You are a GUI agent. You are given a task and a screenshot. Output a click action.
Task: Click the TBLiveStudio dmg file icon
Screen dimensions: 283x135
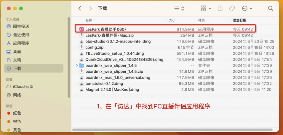pyautogui.click(x=82, y=53)
